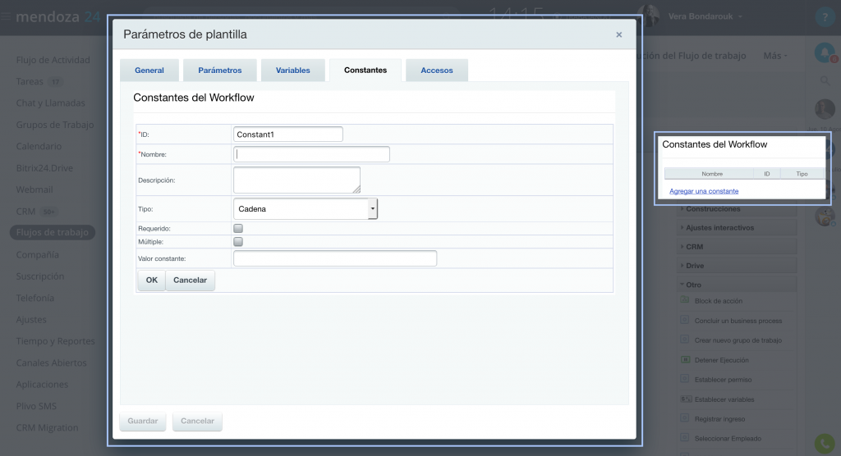Toggle the Múltiple checkbox

click(238, 242)
